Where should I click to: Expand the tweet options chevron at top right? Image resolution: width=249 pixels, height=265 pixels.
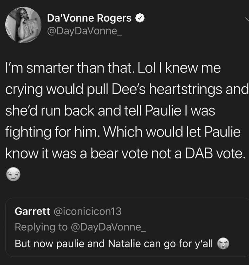[247, 19]
